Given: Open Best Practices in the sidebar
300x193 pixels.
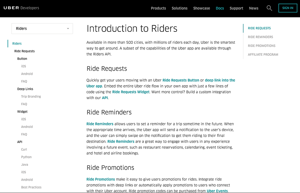Looking at the screenshot, I should click(x=31, y=187).
